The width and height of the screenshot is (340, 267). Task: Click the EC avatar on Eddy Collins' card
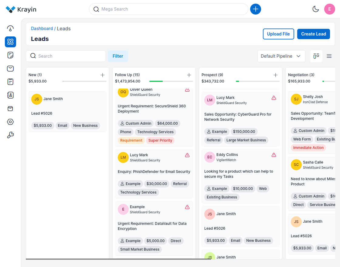point(210,157)
